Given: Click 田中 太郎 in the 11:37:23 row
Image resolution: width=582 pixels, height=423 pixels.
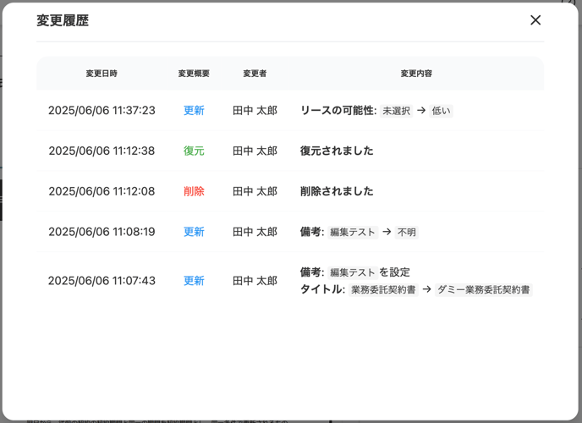Looking at the screenshot, I should tap(255, 111).
